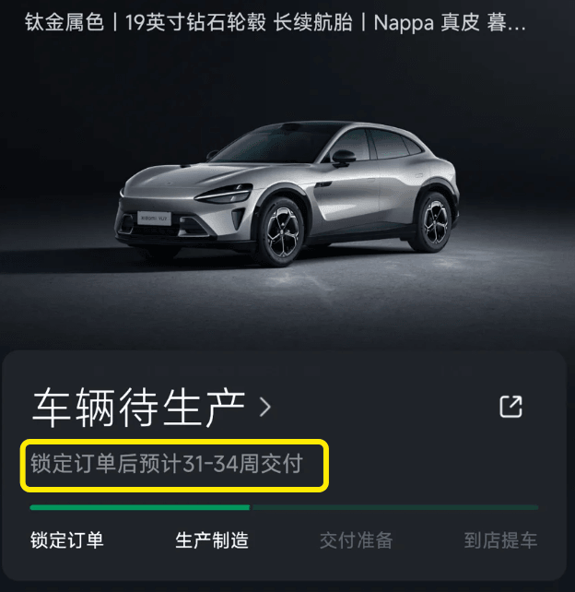Tap the Xiaomi YU7 front license plate

(154, 218)
